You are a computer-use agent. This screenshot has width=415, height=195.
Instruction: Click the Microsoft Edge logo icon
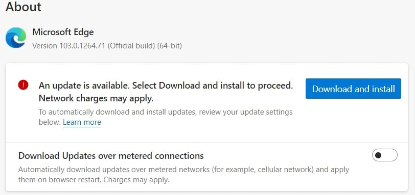click(16, 38)
